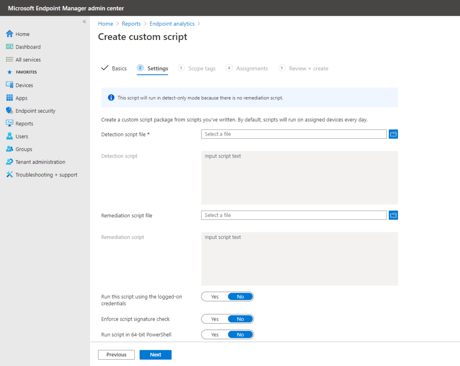Enable Enforce script signature check Yes

[x=214, y=319]
